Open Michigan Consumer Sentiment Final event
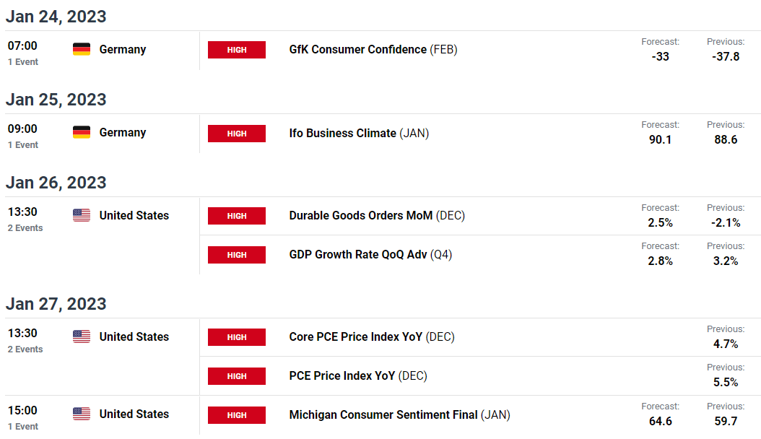761x439 pixels. [383, 415]
